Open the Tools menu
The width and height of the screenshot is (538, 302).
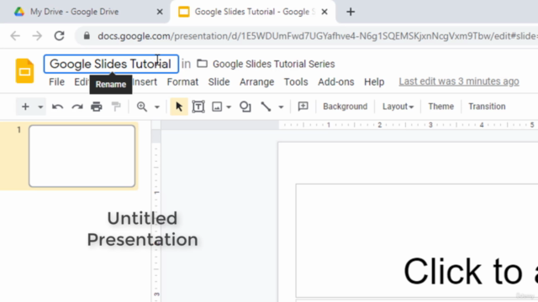click(x=296, y=82)
